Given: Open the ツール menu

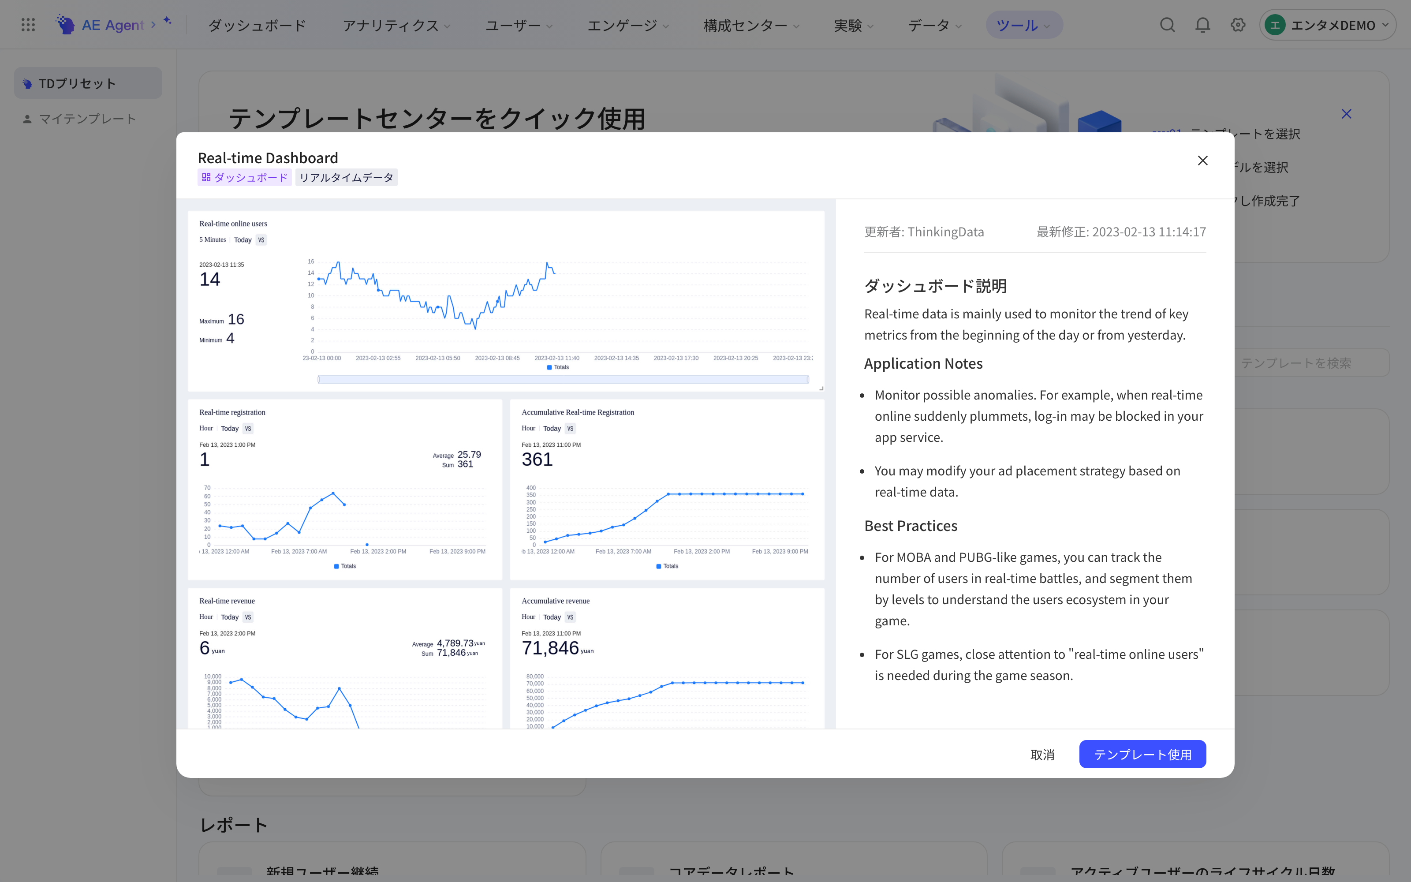Looking at the screenshot, I should [x=1024, y=25].
